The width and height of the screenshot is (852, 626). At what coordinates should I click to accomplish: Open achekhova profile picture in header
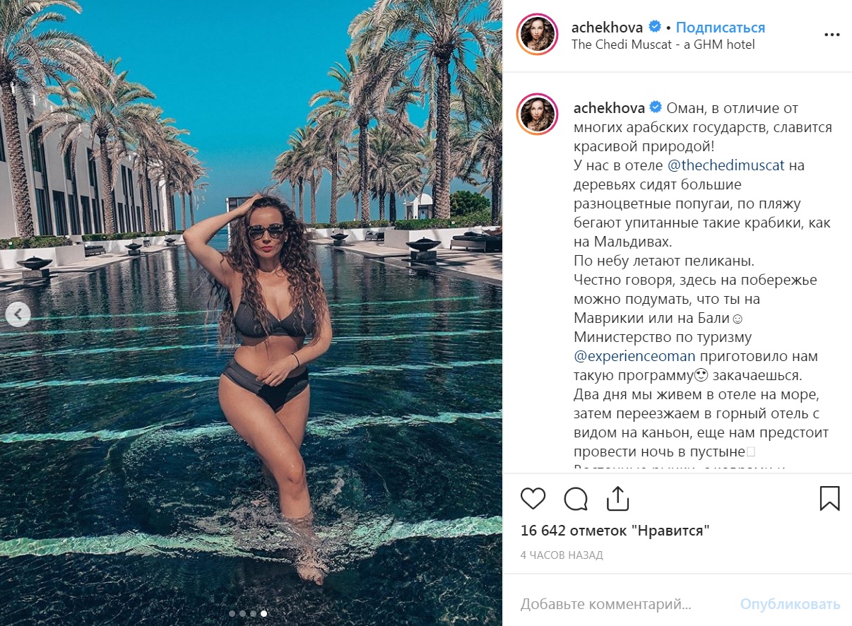[x=538, y=34]
